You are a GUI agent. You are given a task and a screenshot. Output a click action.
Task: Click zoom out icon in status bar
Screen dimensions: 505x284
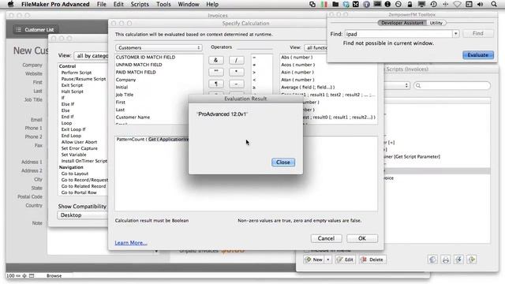tap(18, 276)
